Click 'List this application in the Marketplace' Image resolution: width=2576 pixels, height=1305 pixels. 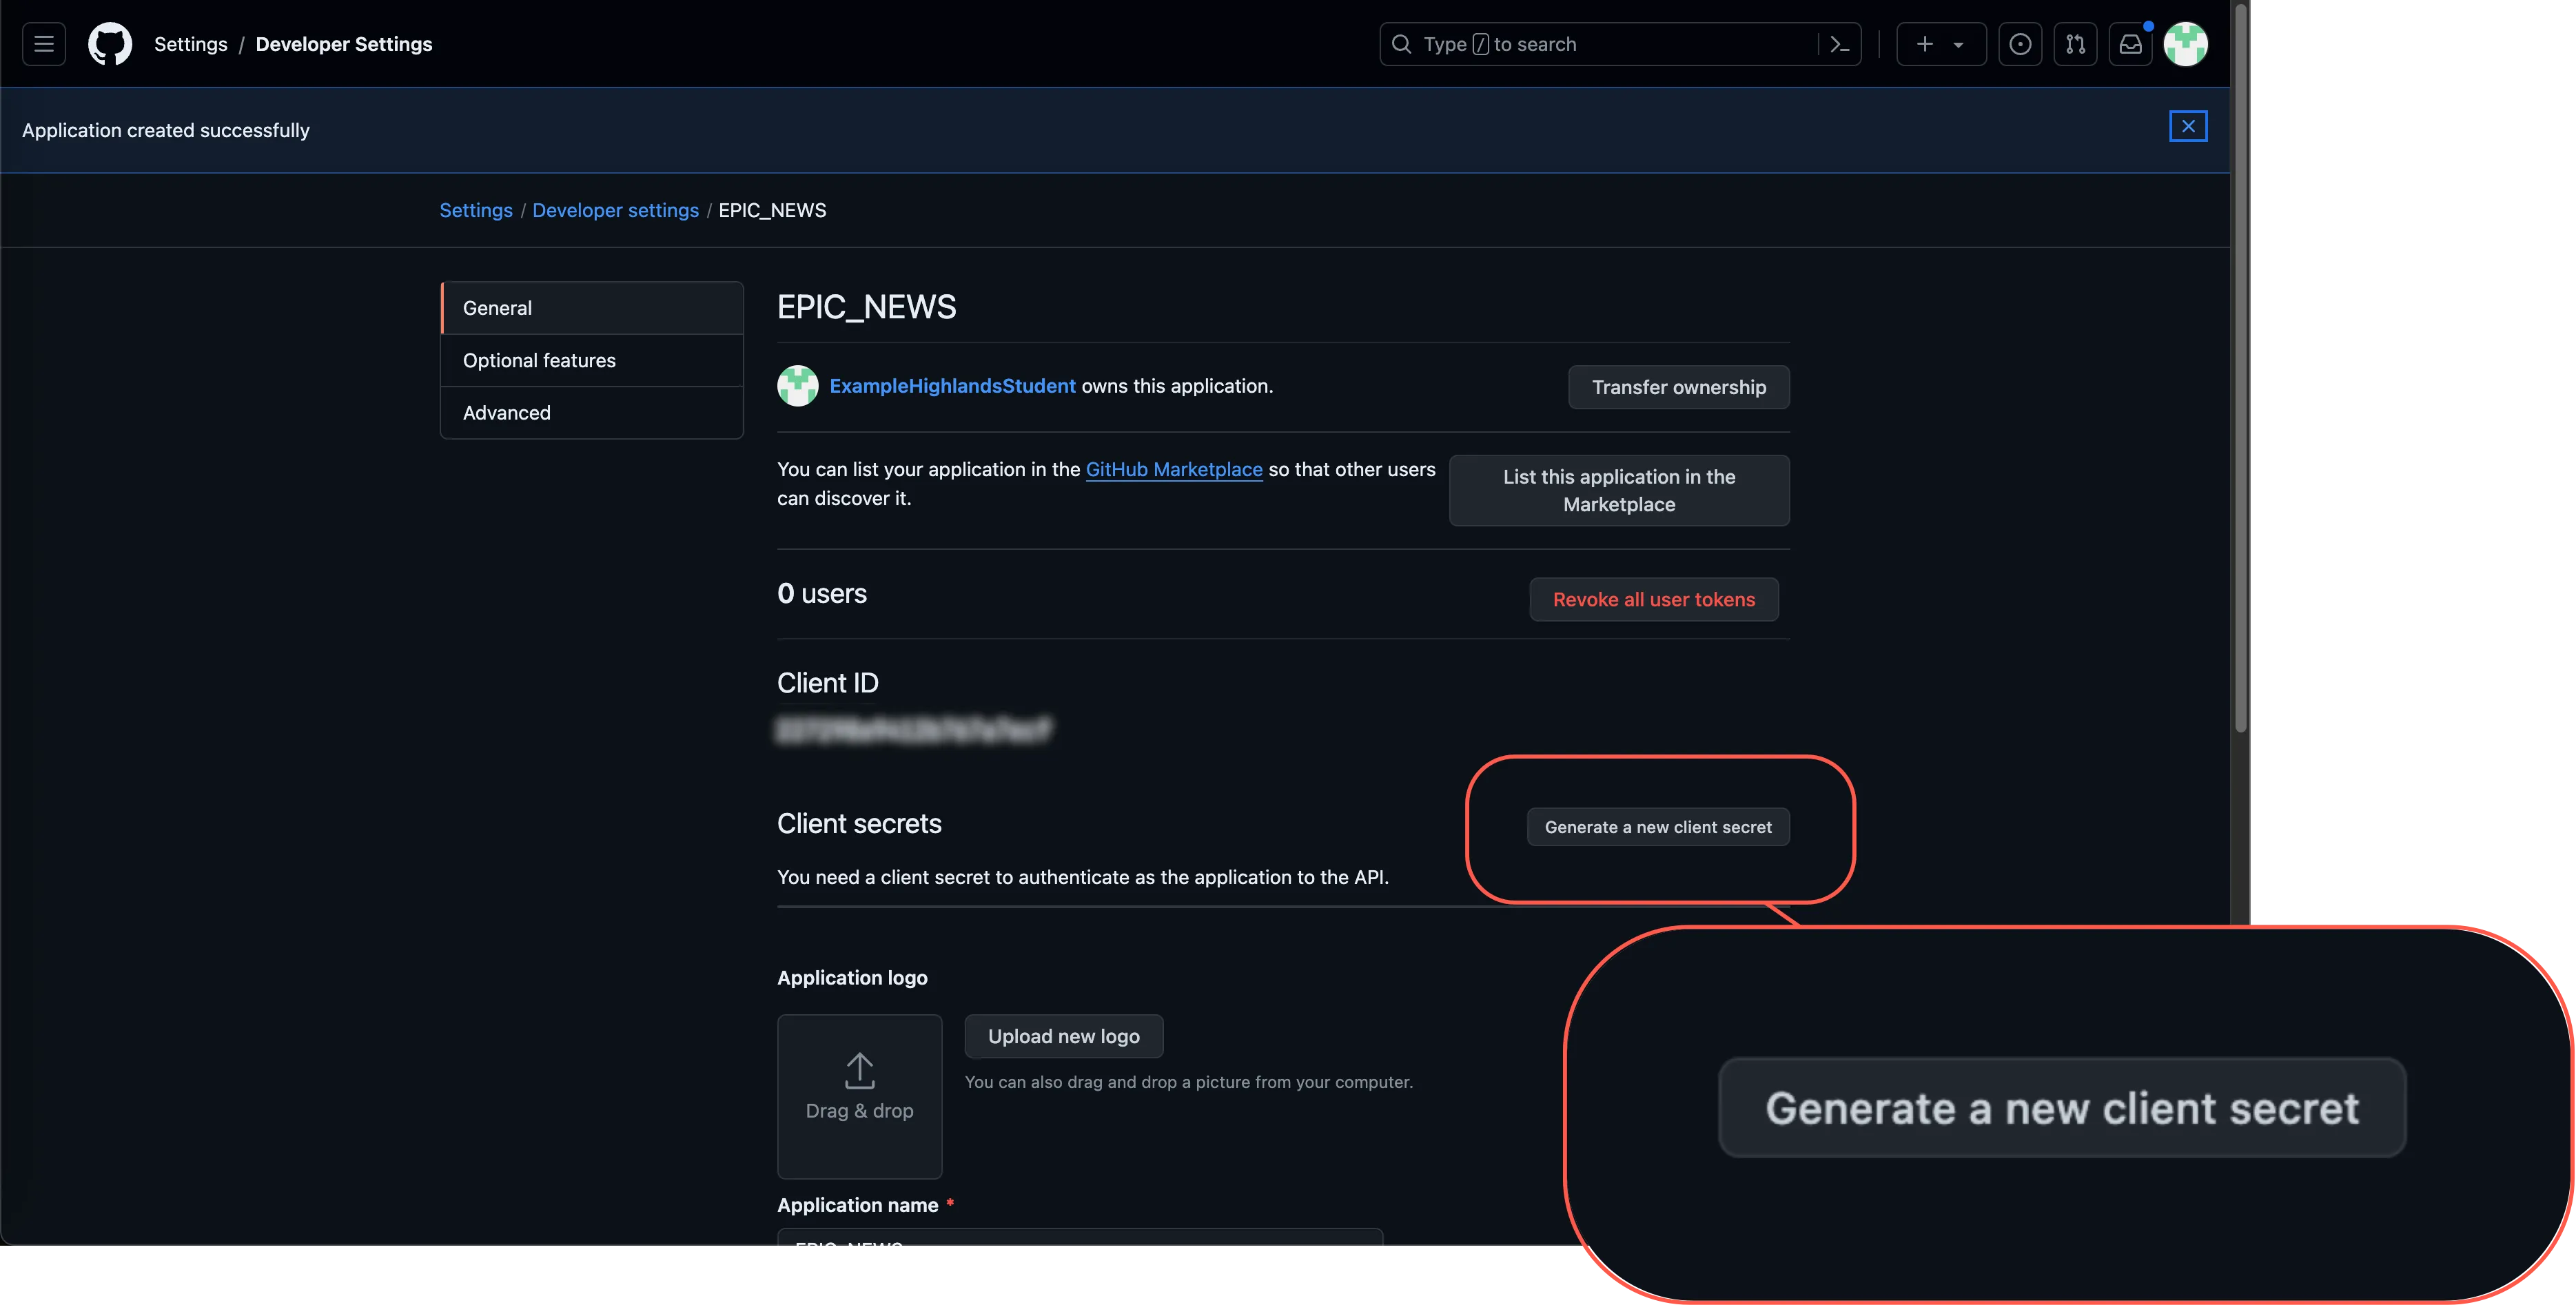1619,490
